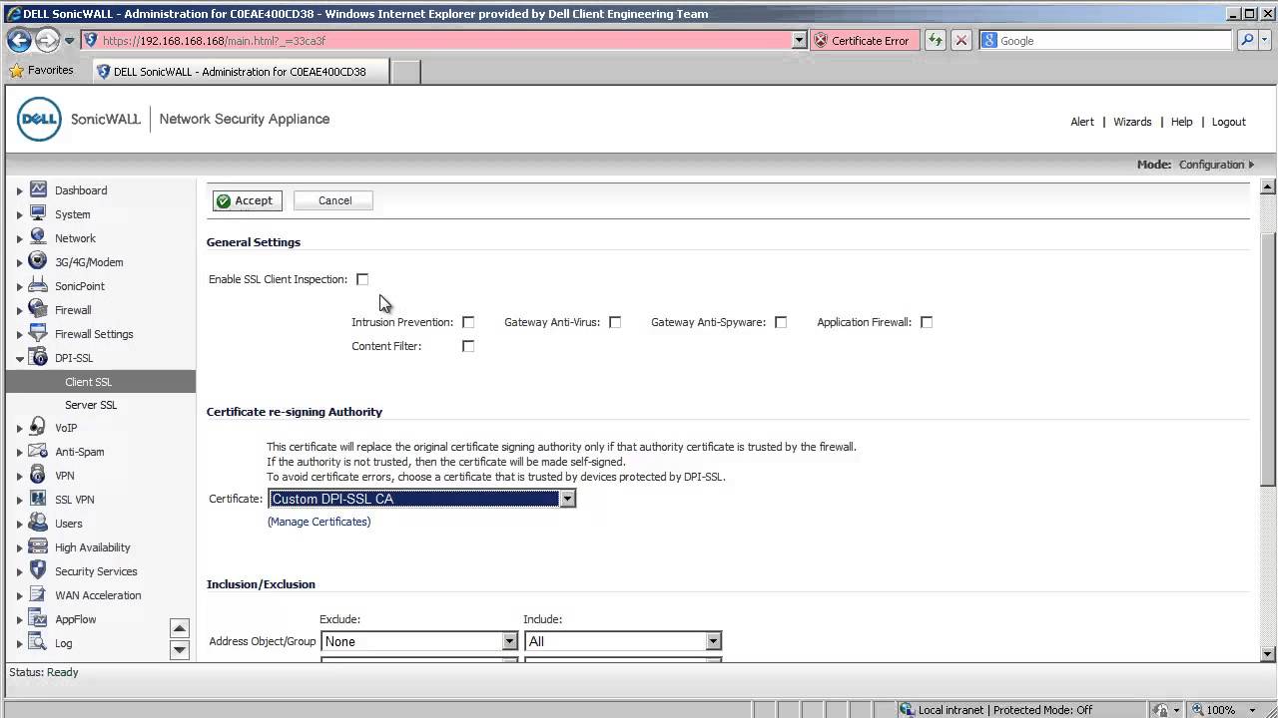Click the Security Services shield icon
The width and height of the screenshot is (1278, 718).
[x=38, y=570]
